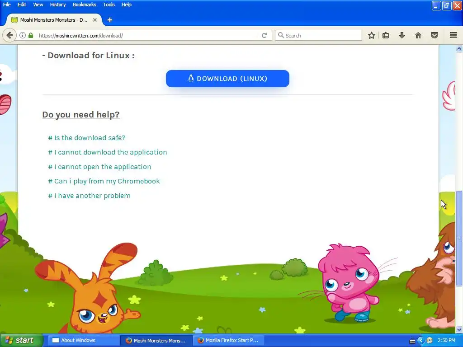
Task: Click the search magnifier icon
Action: pos(281,35)
